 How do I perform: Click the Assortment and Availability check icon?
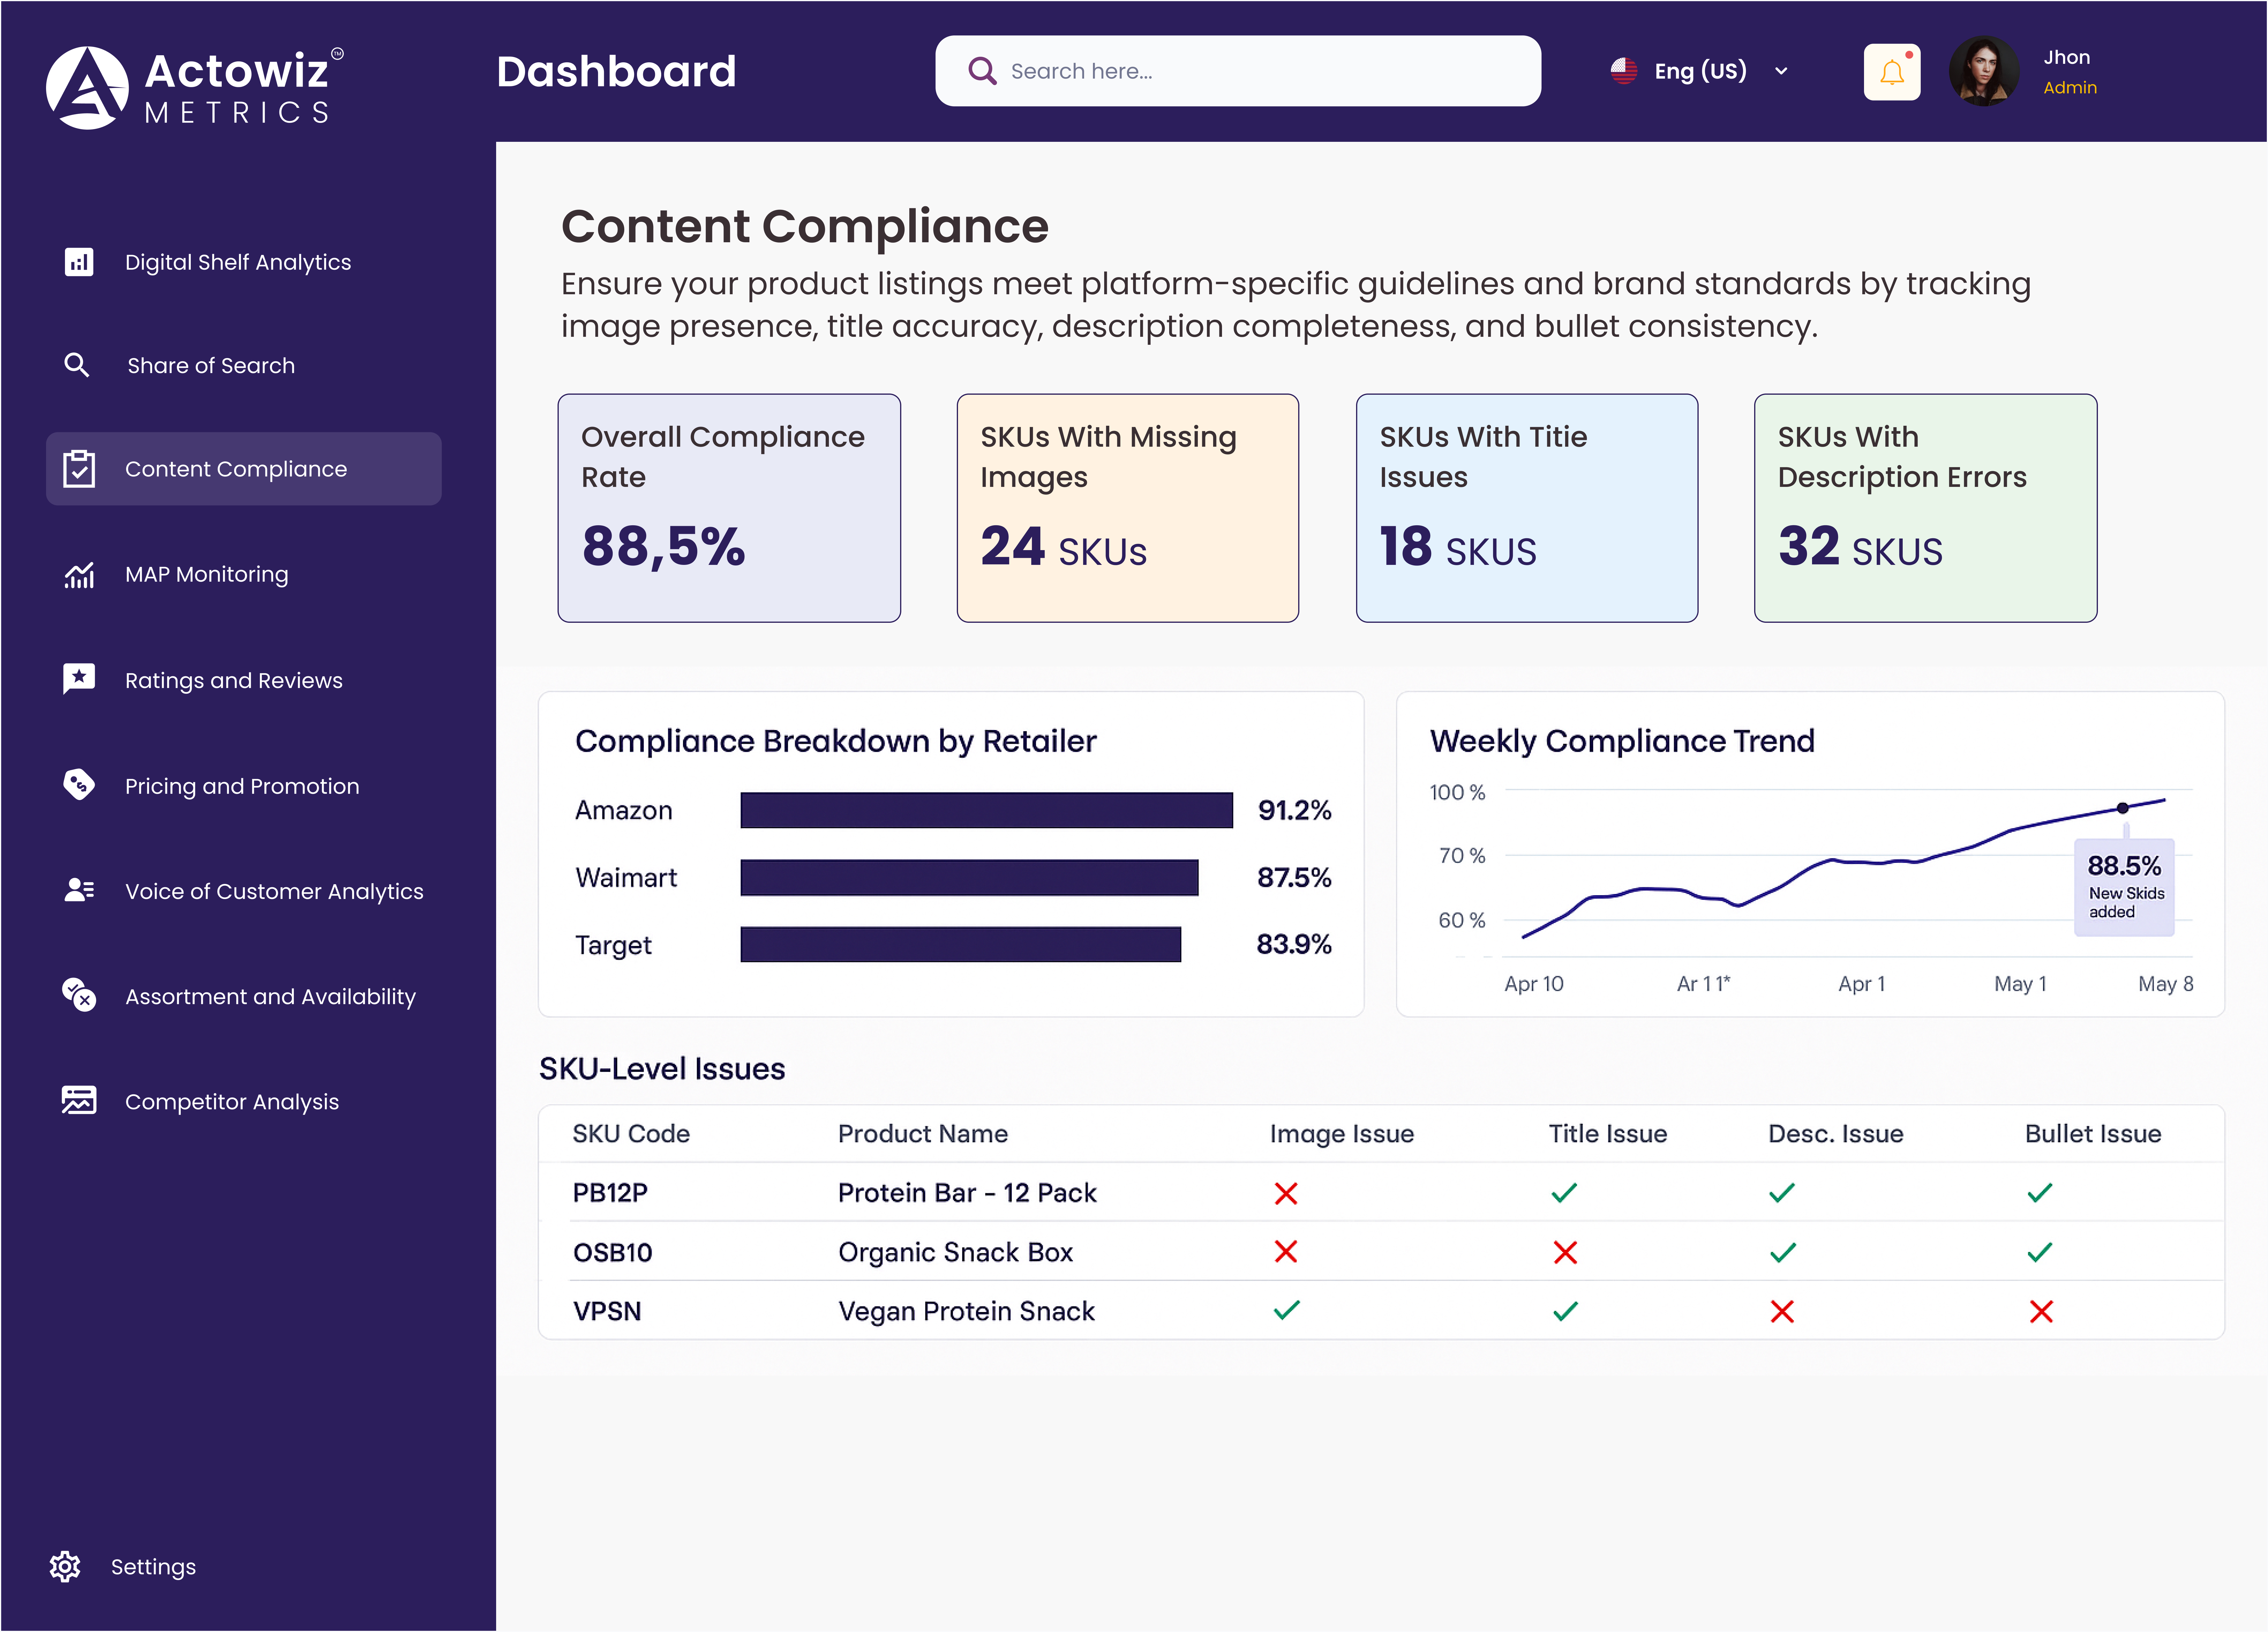(x=79, y=995)
